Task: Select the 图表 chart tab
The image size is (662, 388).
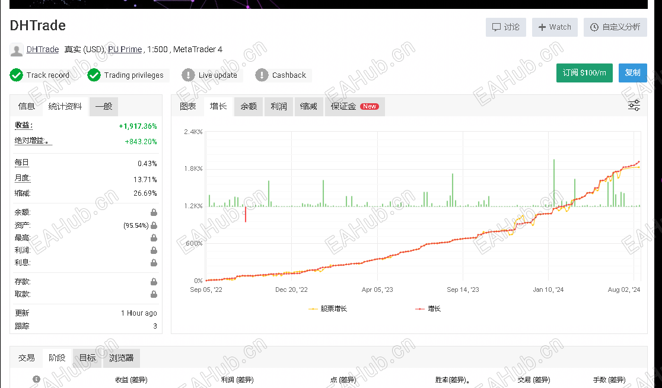Action: click(x=188, y=106)
